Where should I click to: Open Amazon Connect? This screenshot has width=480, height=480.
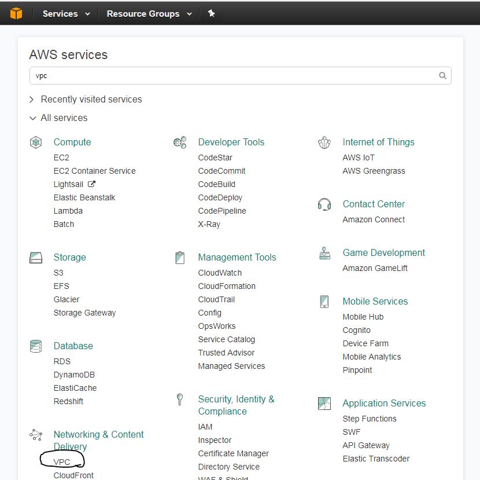coord(374,219)
